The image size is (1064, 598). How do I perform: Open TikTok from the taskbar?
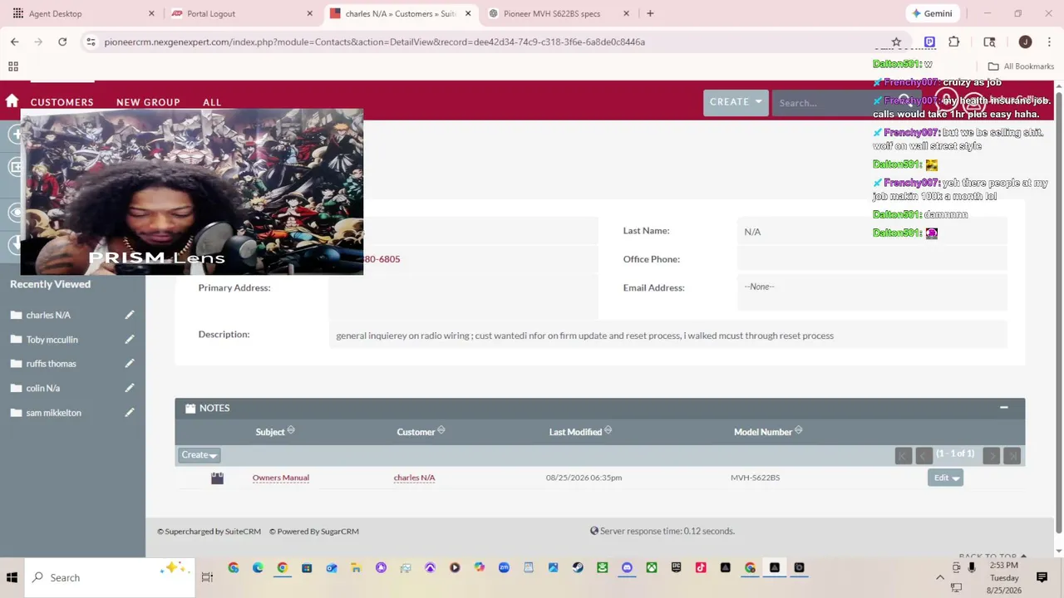click(701, 568)
